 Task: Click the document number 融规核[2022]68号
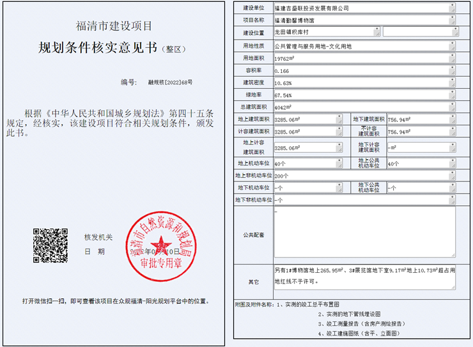point(170,82)
